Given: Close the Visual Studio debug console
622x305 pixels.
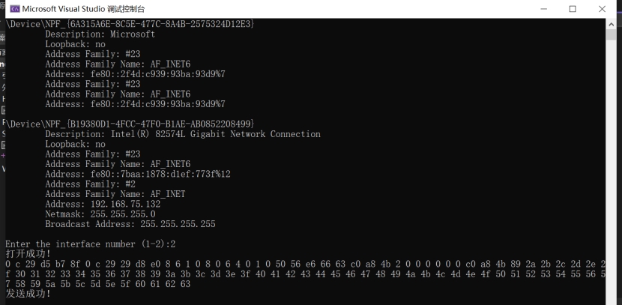Looking at the screenshot, I should coord(602,9).
